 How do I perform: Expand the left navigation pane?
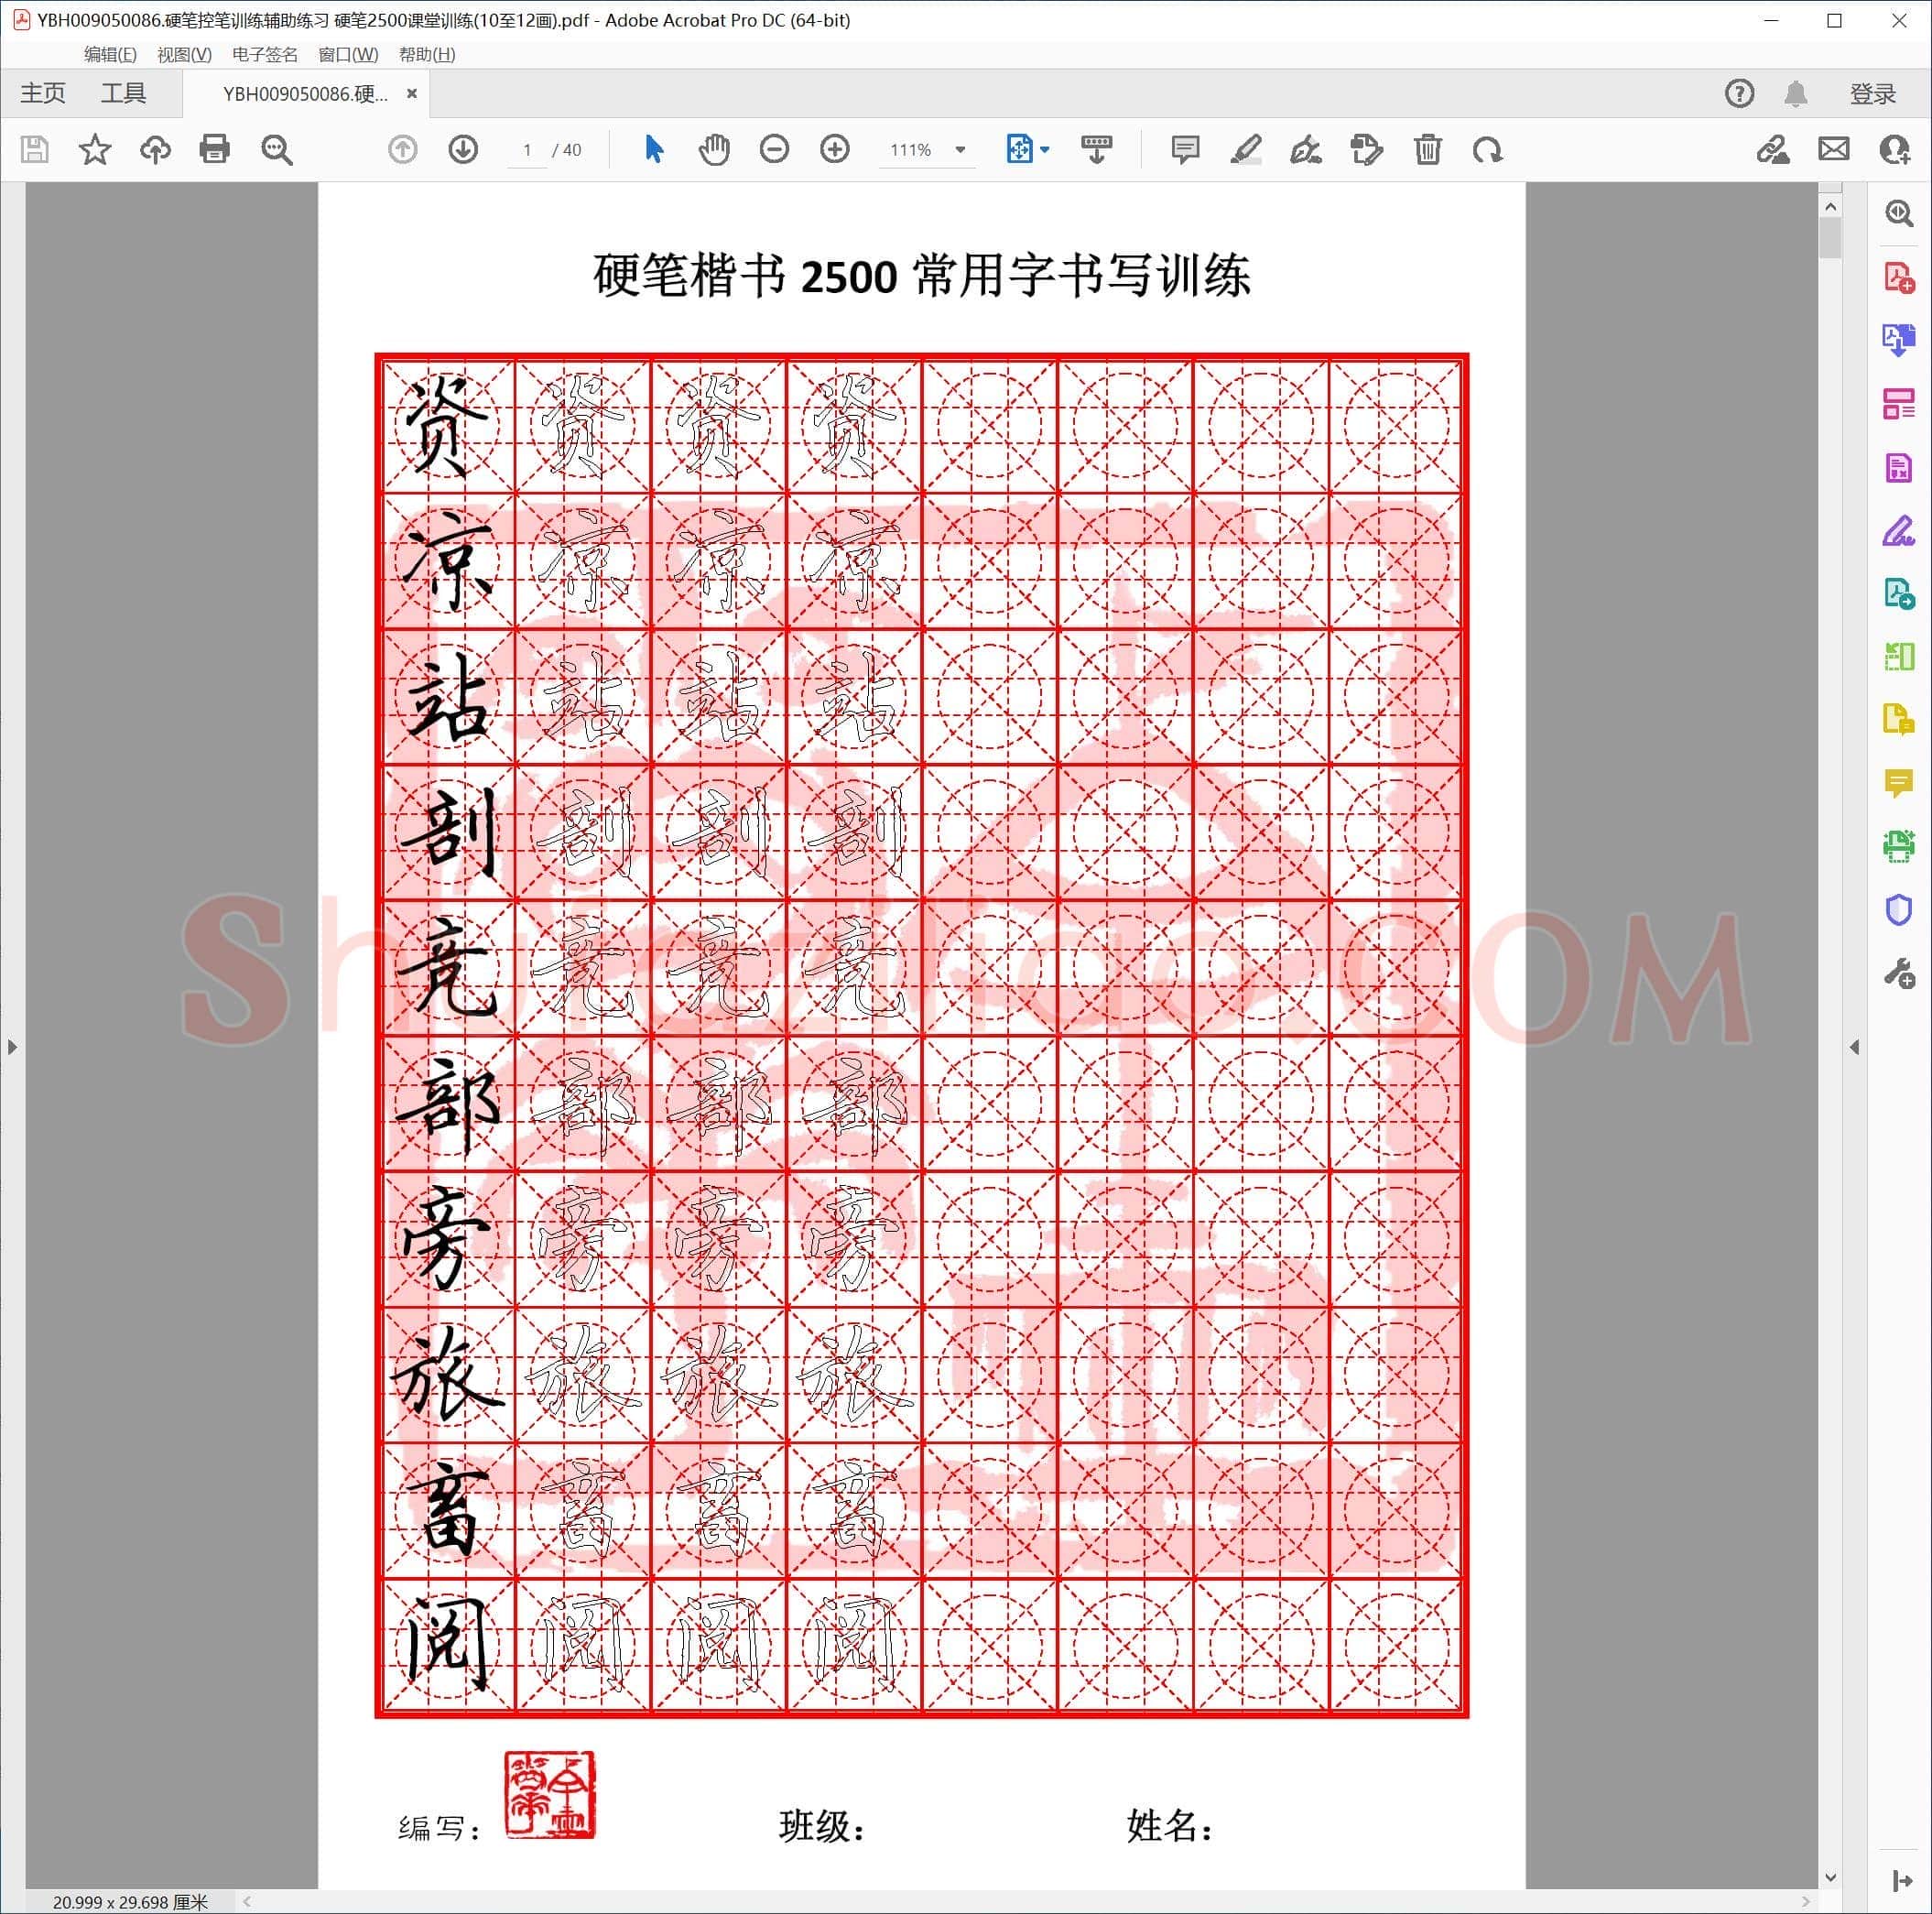12,1047
